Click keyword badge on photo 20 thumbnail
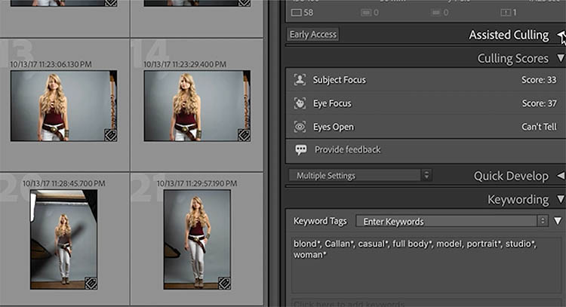The image size is (566, 307). coord(90,283)
